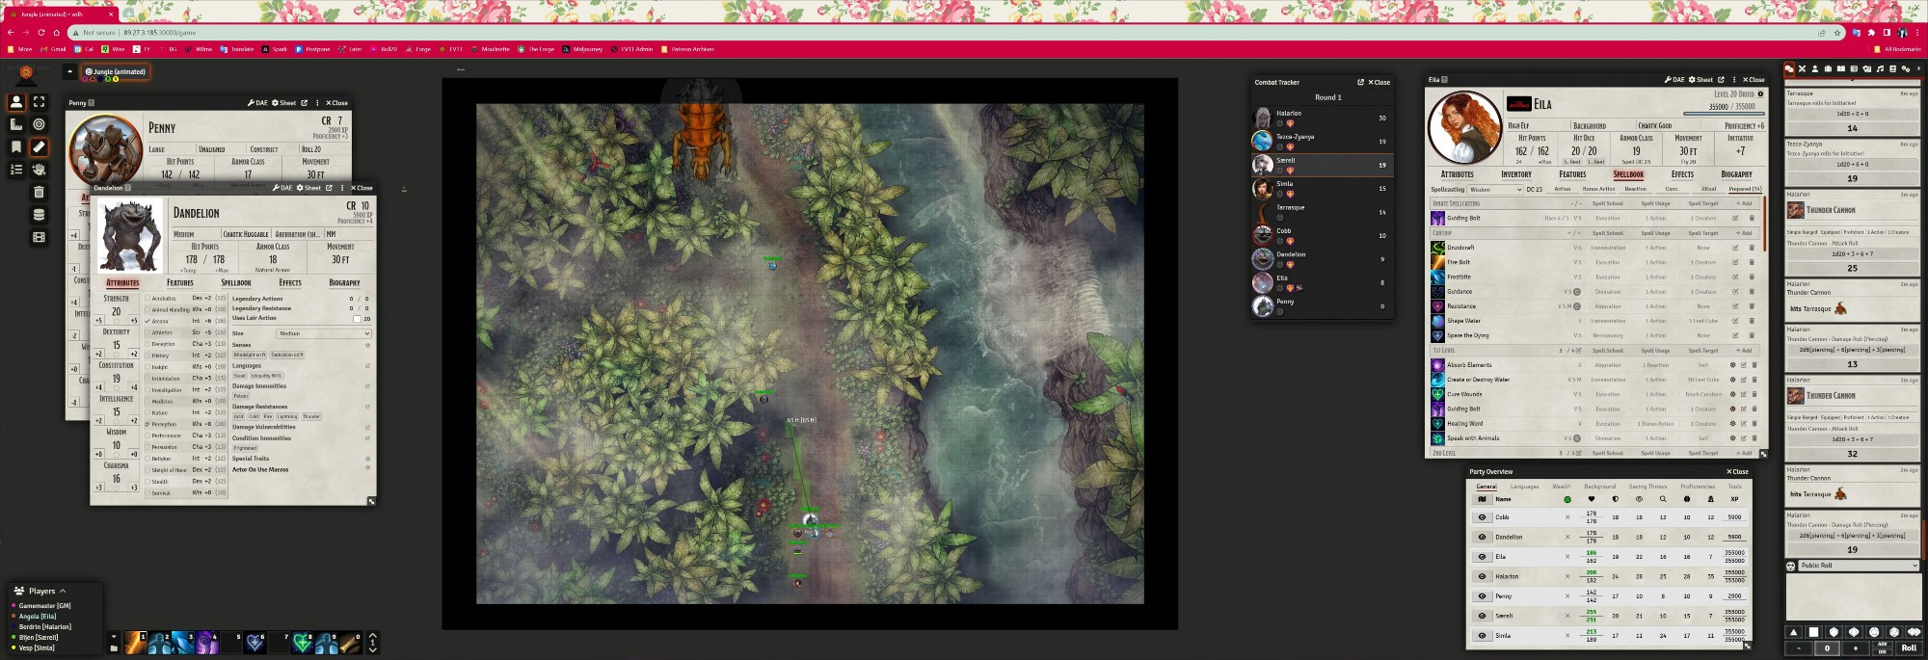Screen dimensions: 1928x660
Task: Click the map icon button in Party Overview header
Action: coord(1482,499)
